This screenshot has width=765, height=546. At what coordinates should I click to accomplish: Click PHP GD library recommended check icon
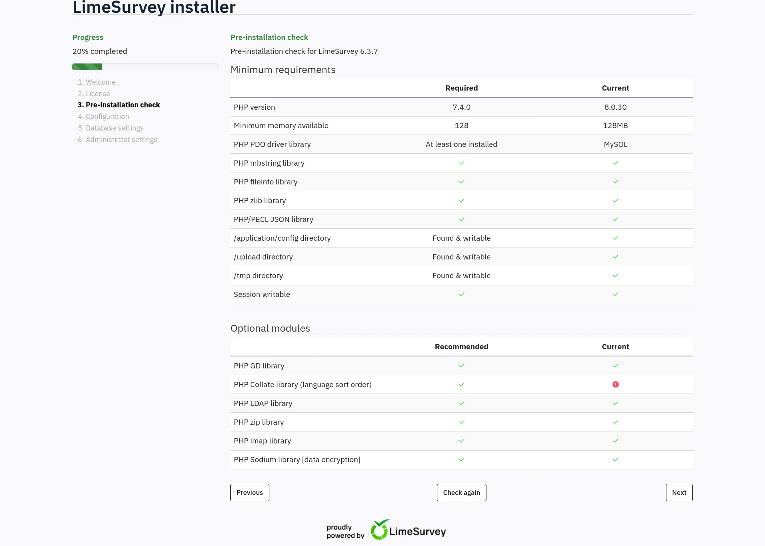pyautogui.click(x=461, y=366)
